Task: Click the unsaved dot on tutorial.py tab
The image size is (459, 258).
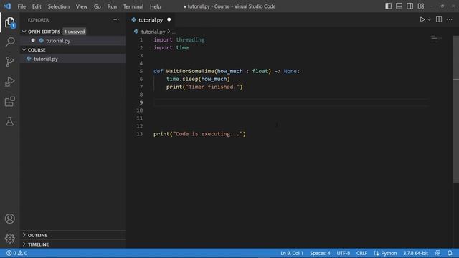Action: click(x=169, y=19)
